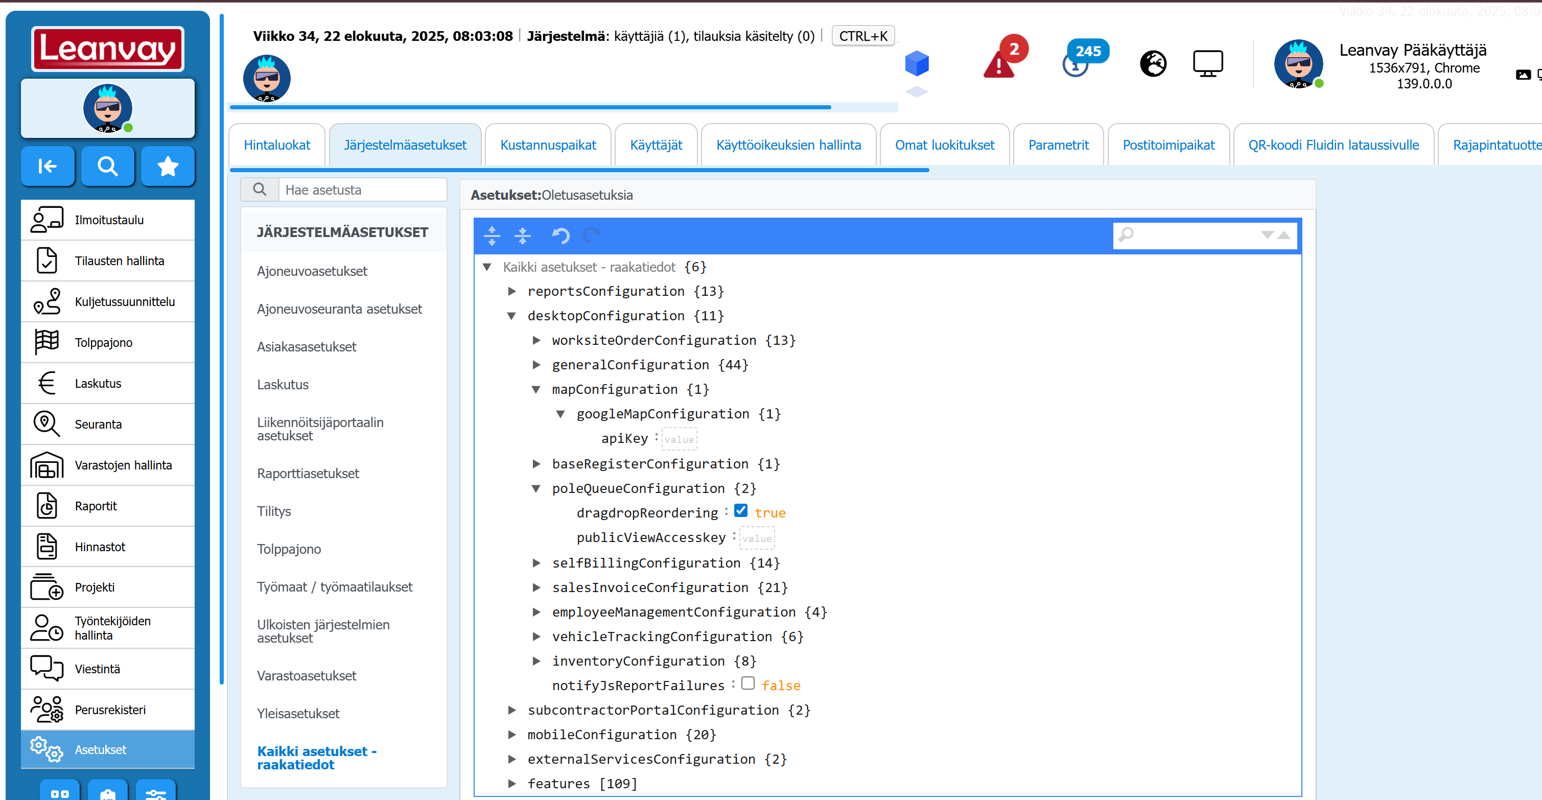Open the Parametrit tab
The height and width of the screenshot is (800, 1542).
[x=1058, y=145]
